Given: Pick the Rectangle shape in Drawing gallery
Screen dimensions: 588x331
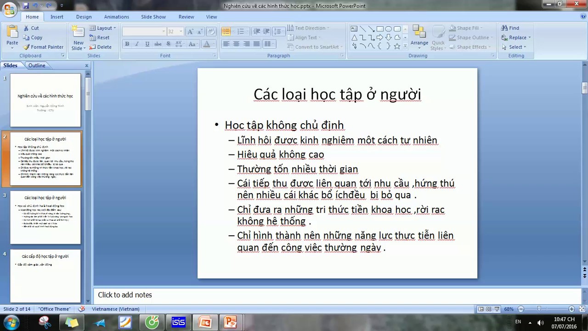Looking at the screenshot, I should 380,29.
